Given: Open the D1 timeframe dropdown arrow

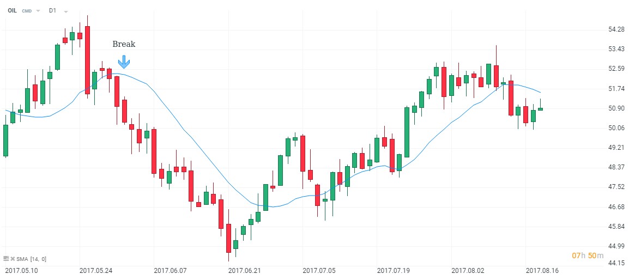Looking at the screenshot, I should pyautogui.click(x=65, y=11).
